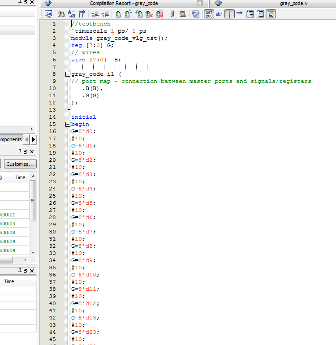Toggle line numbers display 267/268
336x345 pixels.
(x=209, y=14)
